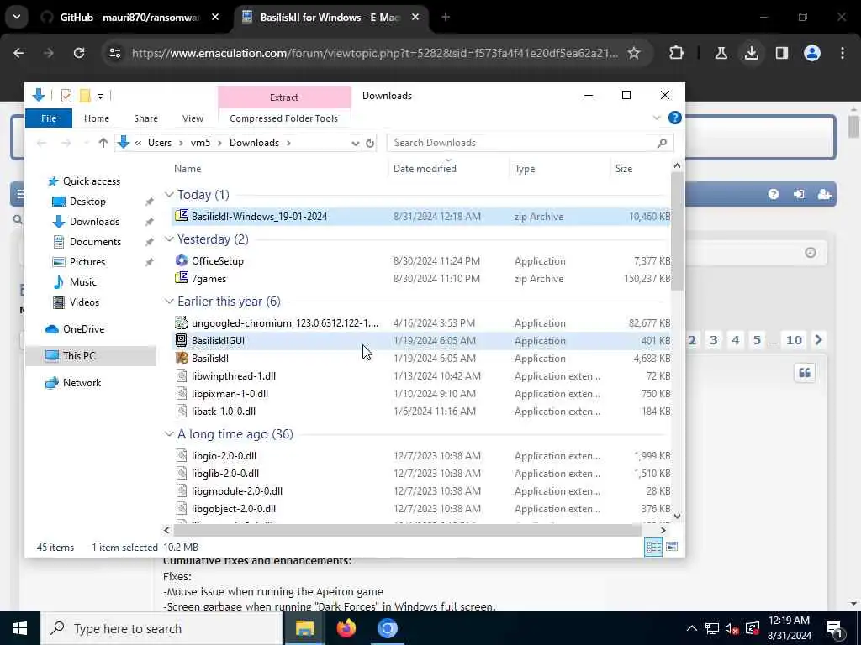Select the BasiliskII application icon

tap(182, 358)
